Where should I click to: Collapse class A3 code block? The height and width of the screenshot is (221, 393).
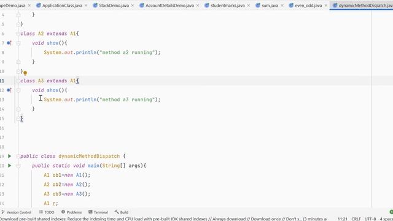[x=18, y=80]
